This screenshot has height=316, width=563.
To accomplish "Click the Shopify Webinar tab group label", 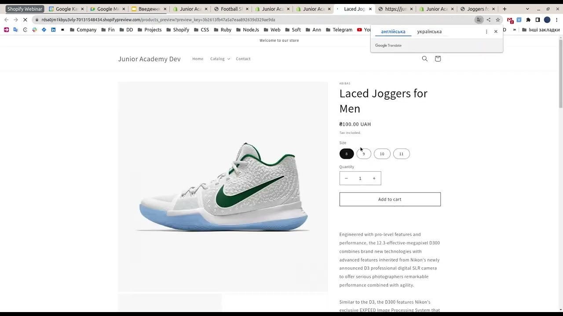I will pos(25,9).
